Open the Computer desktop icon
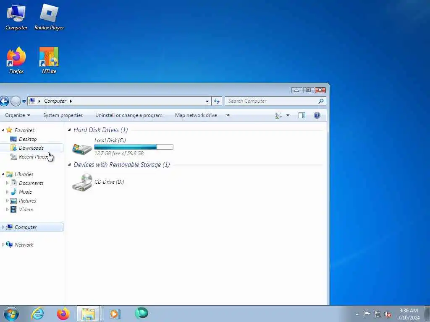 16,17
